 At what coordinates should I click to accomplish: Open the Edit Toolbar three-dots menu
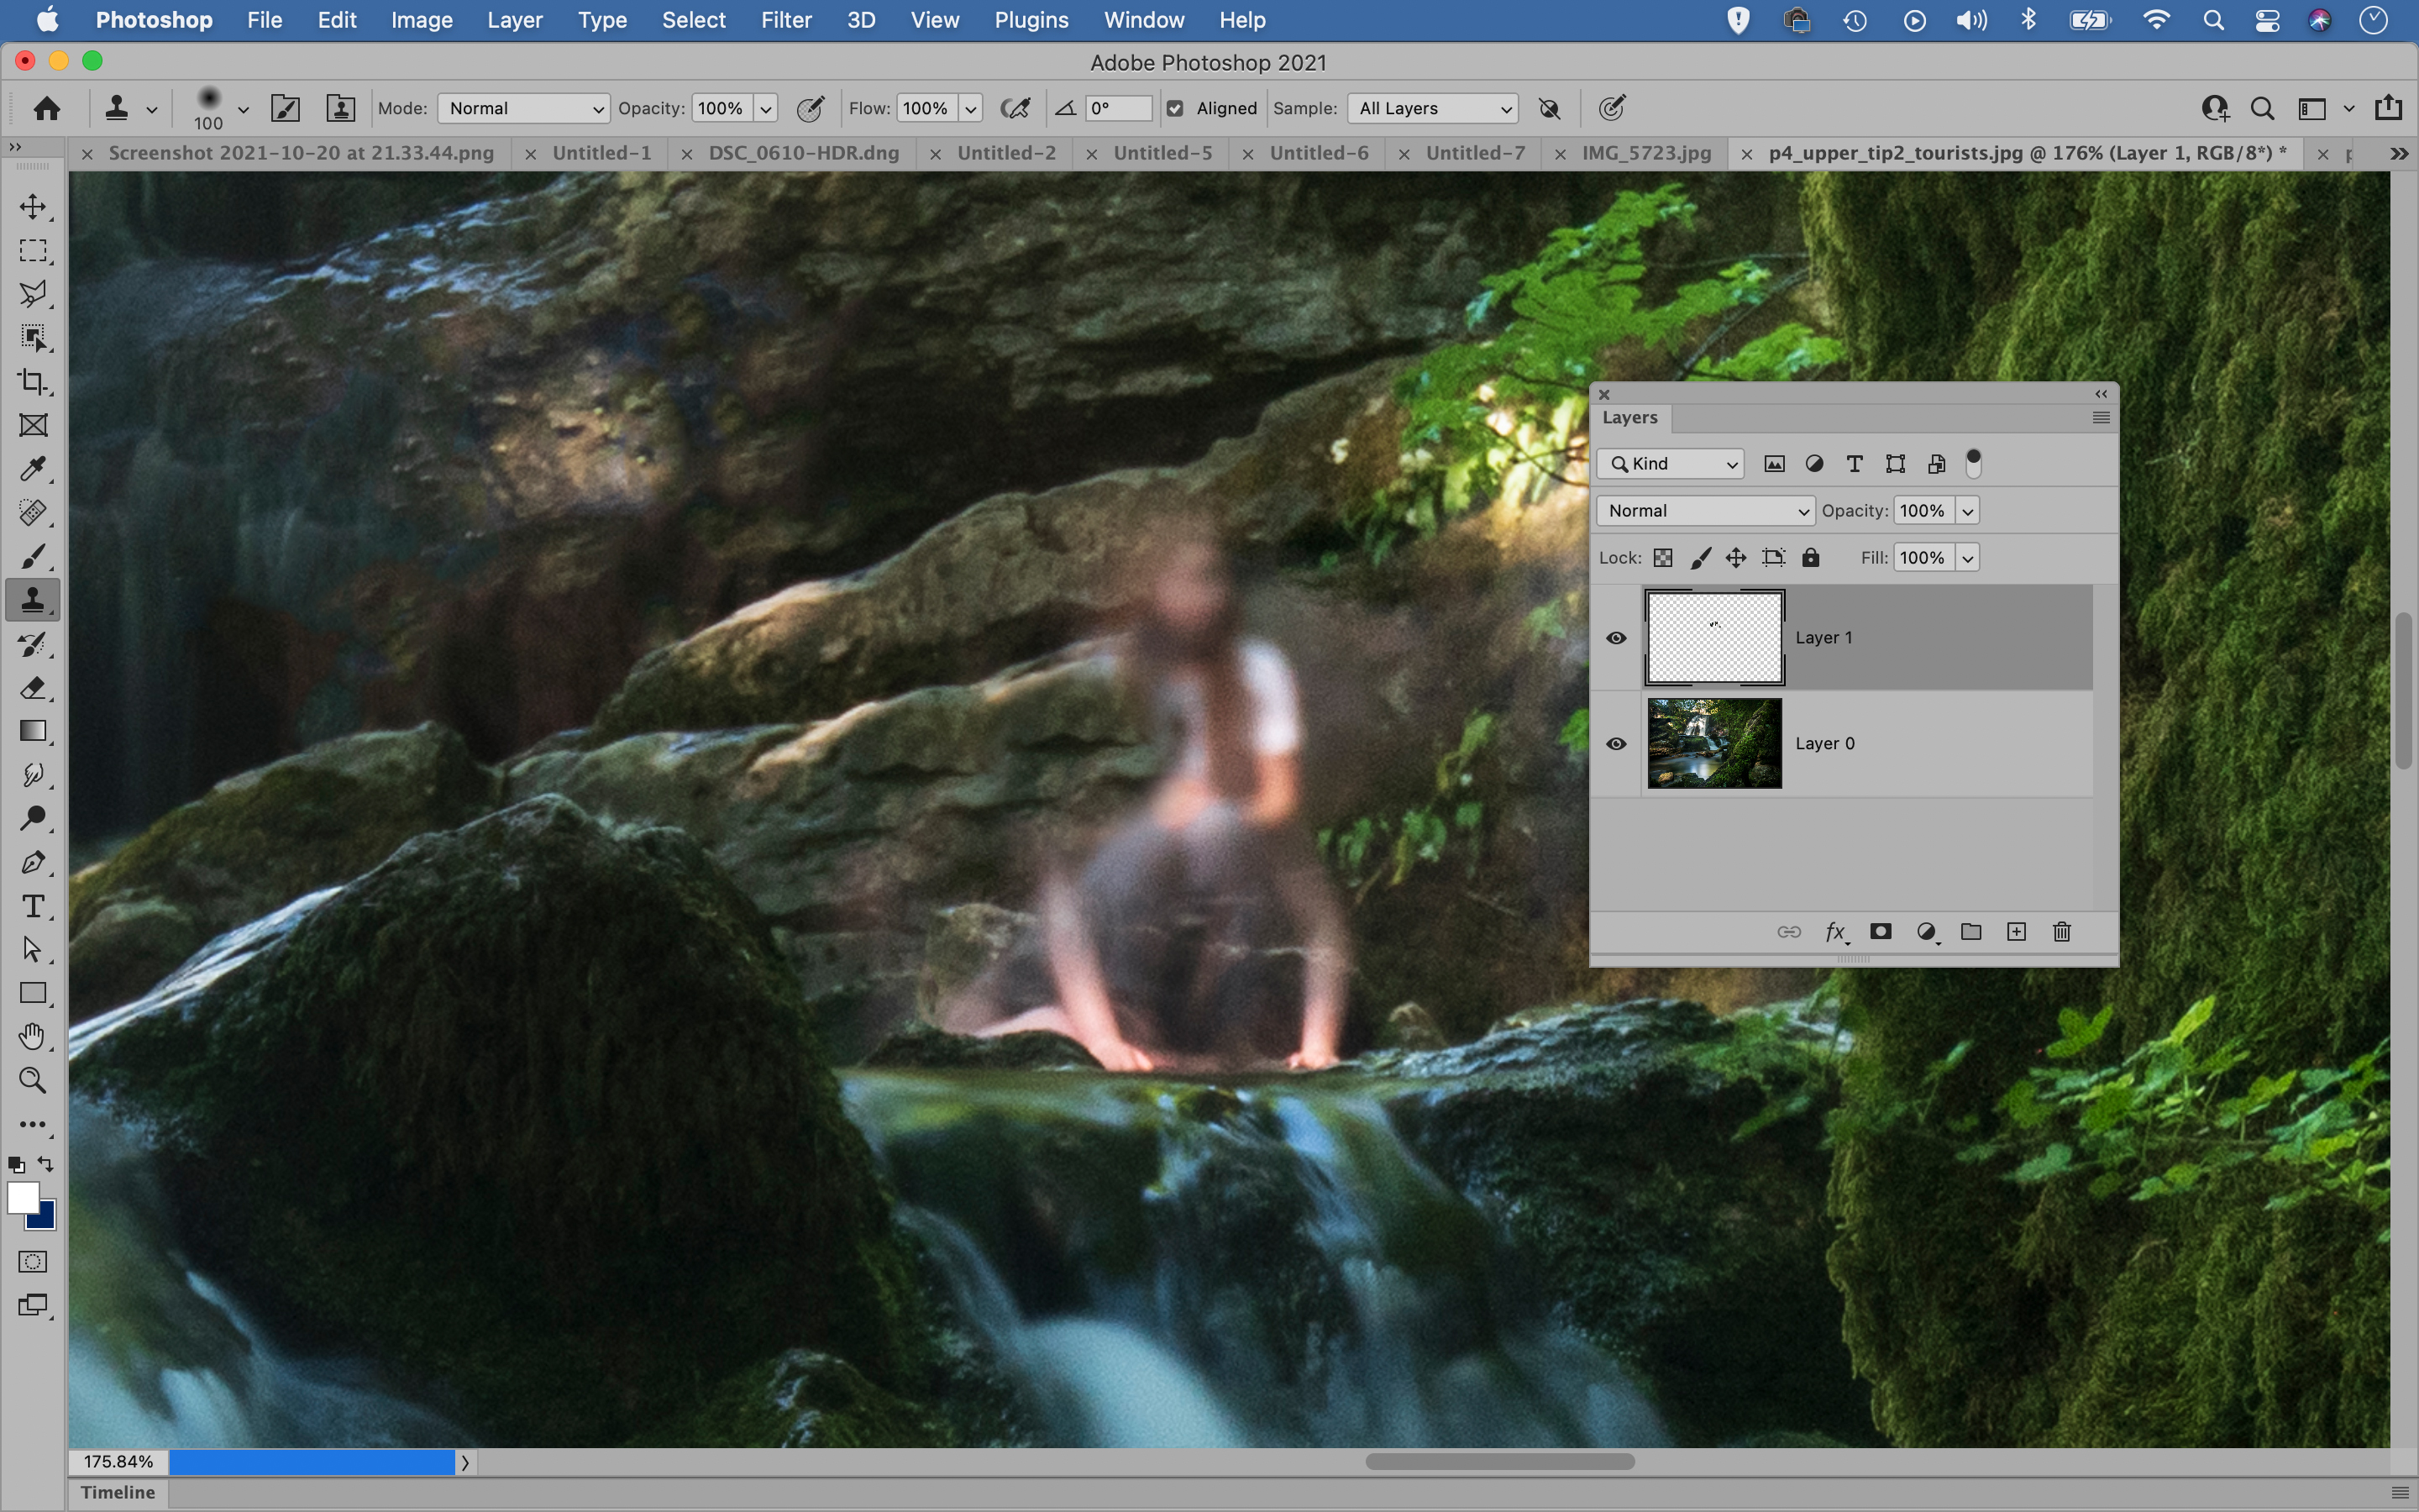point(33,1125)
